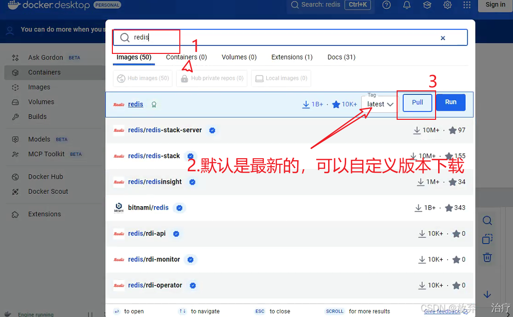Click the copy icon on right edge

coord(487,239)
